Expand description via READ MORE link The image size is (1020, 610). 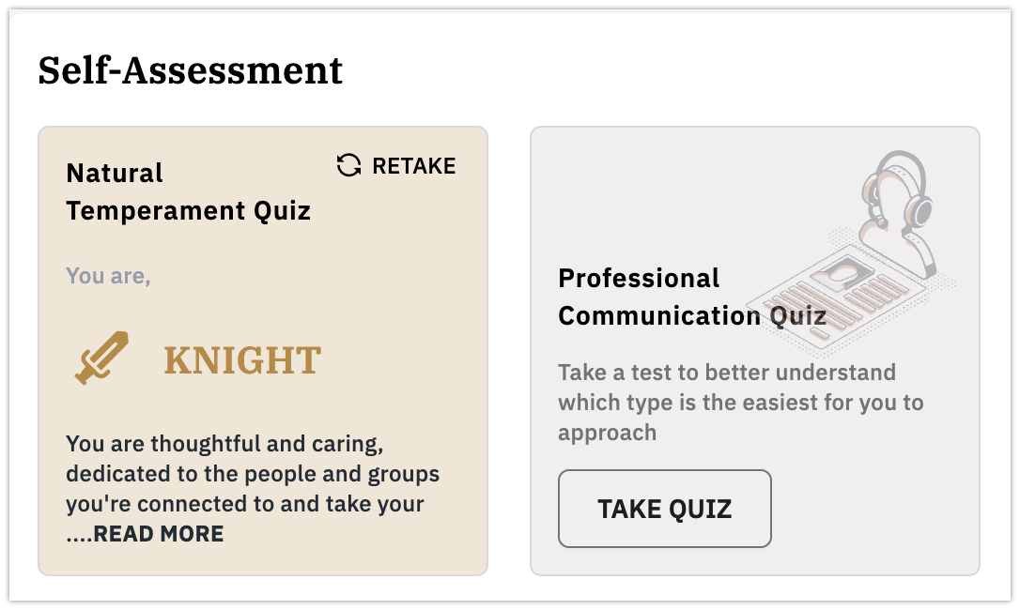pyautogui.click(x=158, y=534)
